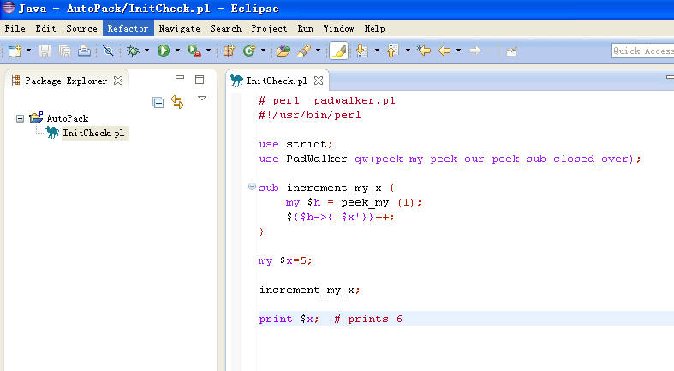This screenshot has width=674, height=371.
Task: Close the Package Explorer view
Action: pos(118,81)
